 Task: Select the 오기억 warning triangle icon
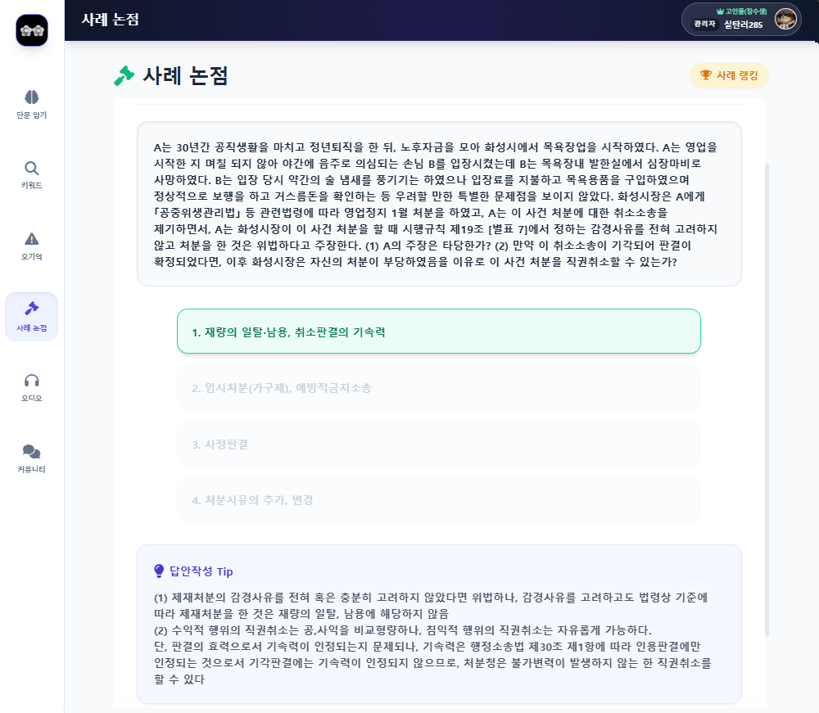pyautogui.click(x=32, y=239)
